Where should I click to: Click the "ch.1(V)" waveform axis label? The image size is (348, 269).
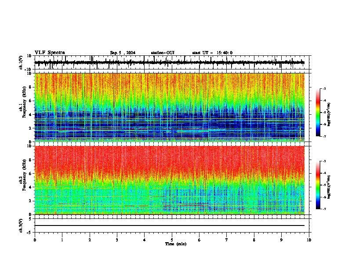(x=21, y=62)
